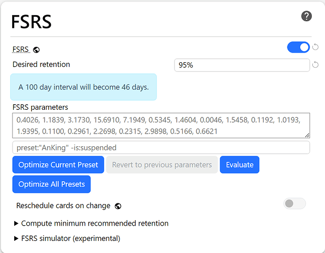Click Revert to previous parameters button
This screenshot has width=325, height=253.
click(162, 165)
